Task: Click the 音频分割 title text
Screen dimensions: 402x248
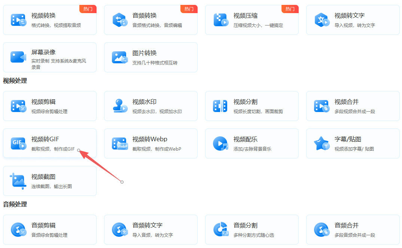Action: click(245, 226)
